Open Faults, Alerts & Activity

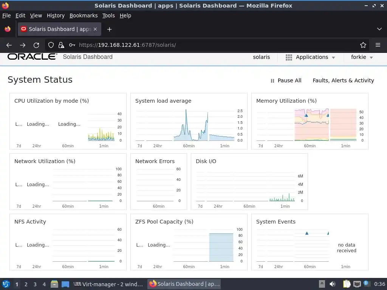(x=343, y=80)
